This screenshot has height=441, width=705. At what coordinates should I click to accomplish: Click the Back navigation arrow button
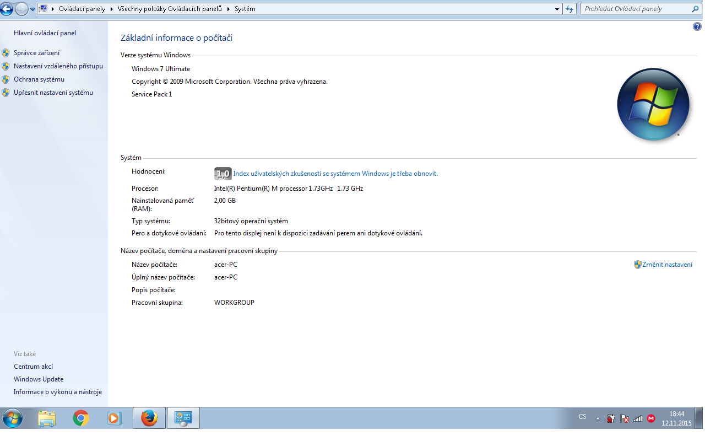(7, 9)
